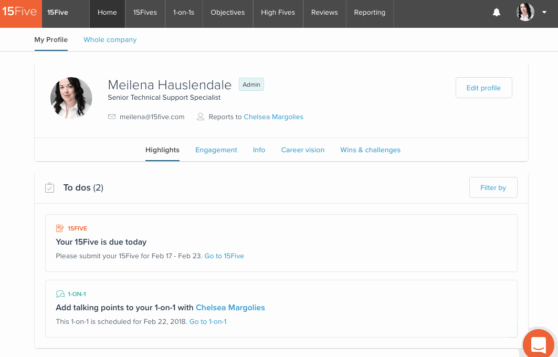Open 1-on-1s in top navigation

(184, 13)
